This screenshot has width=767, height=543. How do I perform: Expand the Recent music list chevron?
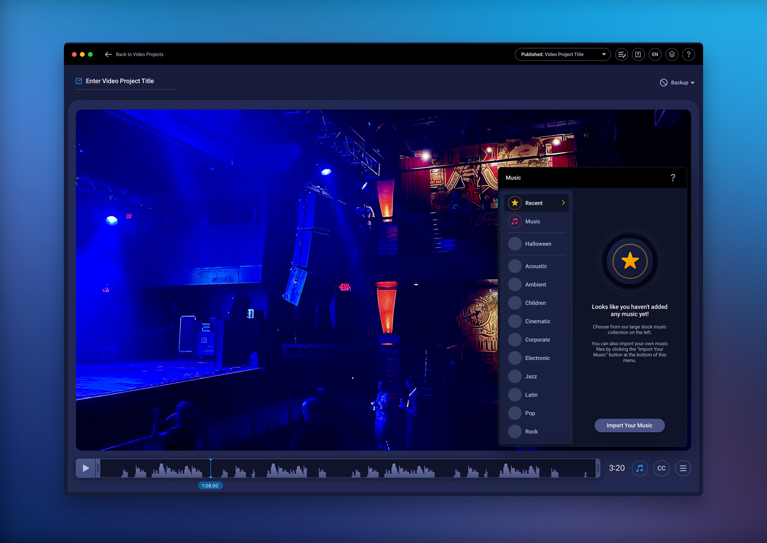click(x=563, y=202)
